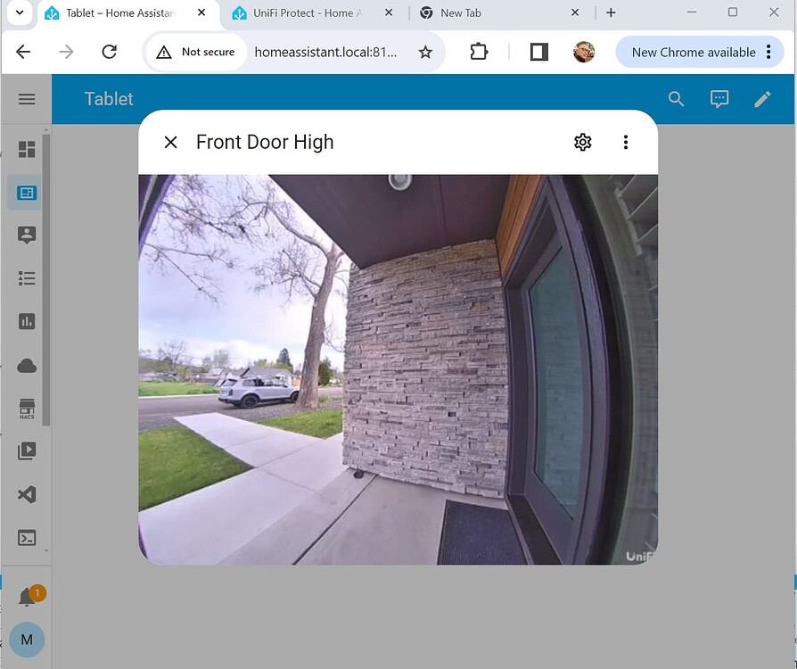Switch to the UniFi Protect tab
The image size is (797, 669).
coord(294,12)
